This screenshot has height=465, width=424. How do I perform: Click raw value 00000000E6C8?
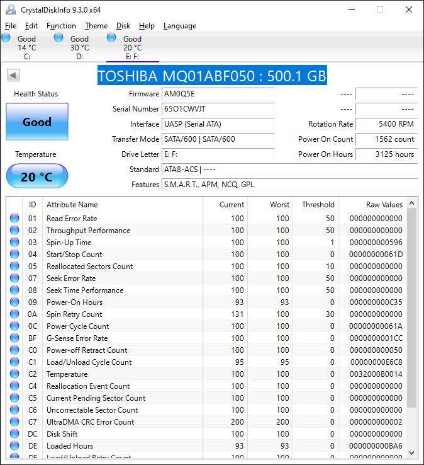376,362
